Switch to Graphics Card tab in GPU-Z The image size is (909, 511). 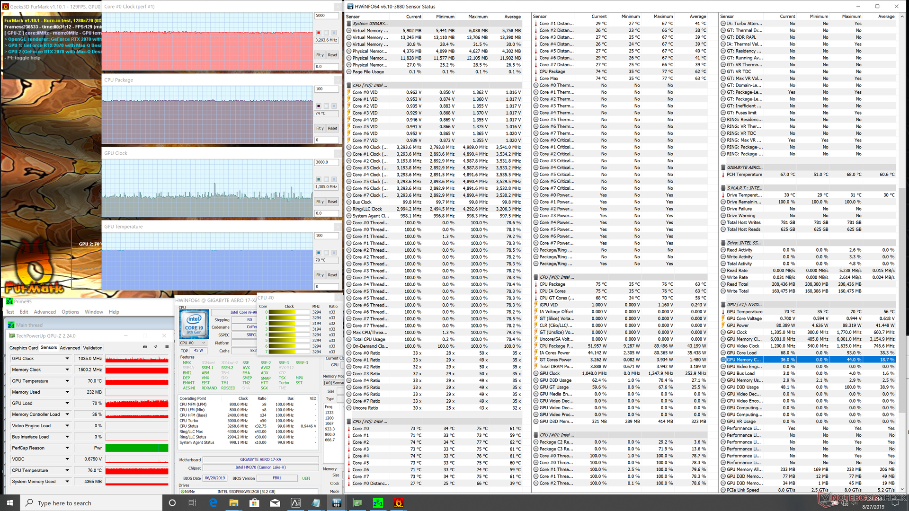[23, 348]
